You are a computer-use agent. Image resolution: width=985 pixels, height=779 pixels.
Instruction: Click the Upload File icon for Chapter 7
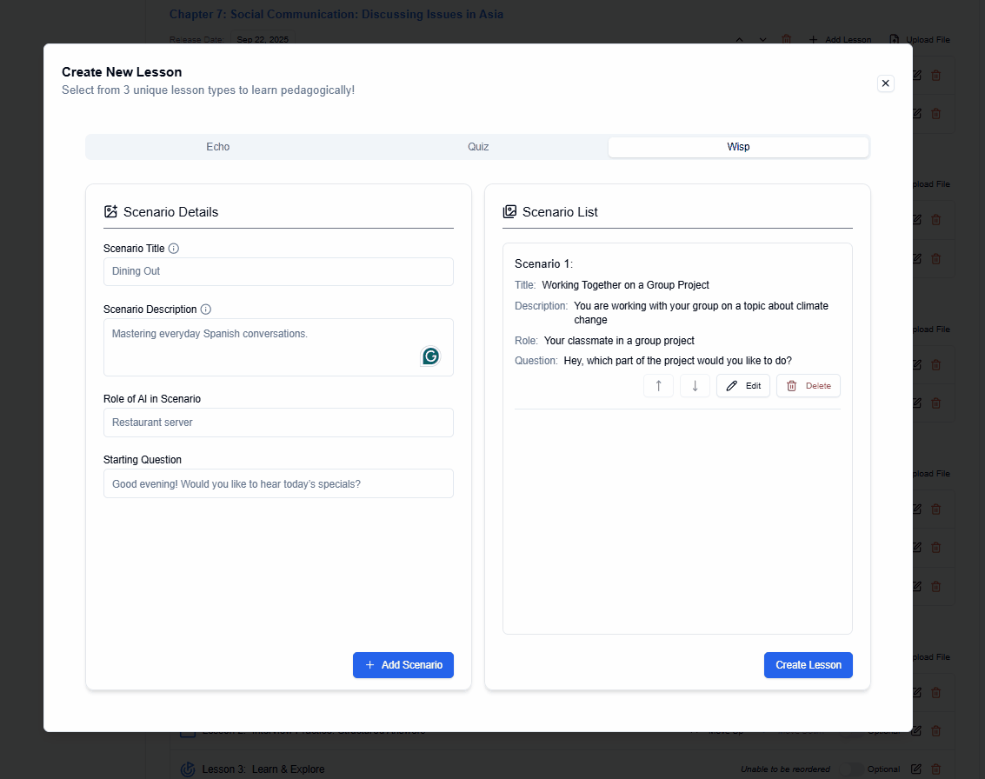pos(895,39)
